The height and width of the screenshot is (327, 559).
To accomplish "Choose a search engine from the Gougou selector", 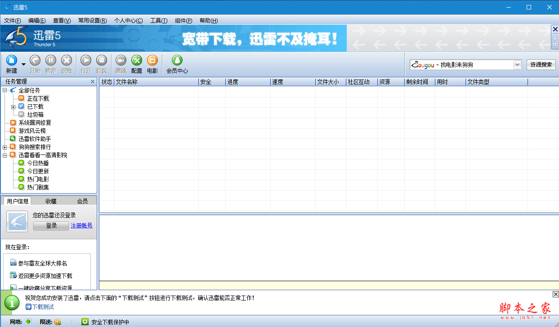I will tap(425, 65).
